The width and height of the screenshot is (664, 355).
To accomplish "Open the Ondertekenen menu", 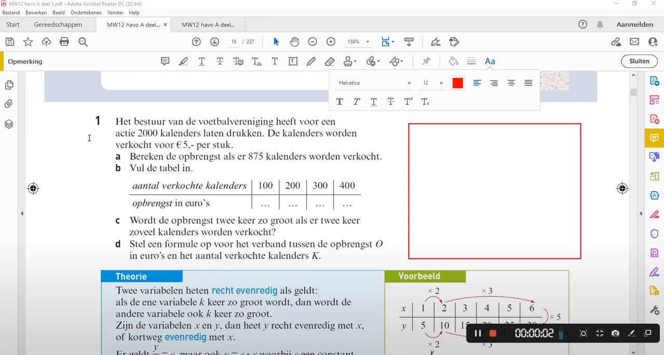I will (86, 12).
